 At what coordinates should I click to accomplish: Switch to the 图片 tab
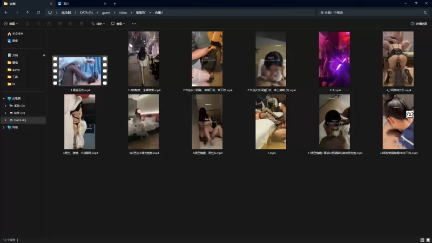(x=66, y=3)
